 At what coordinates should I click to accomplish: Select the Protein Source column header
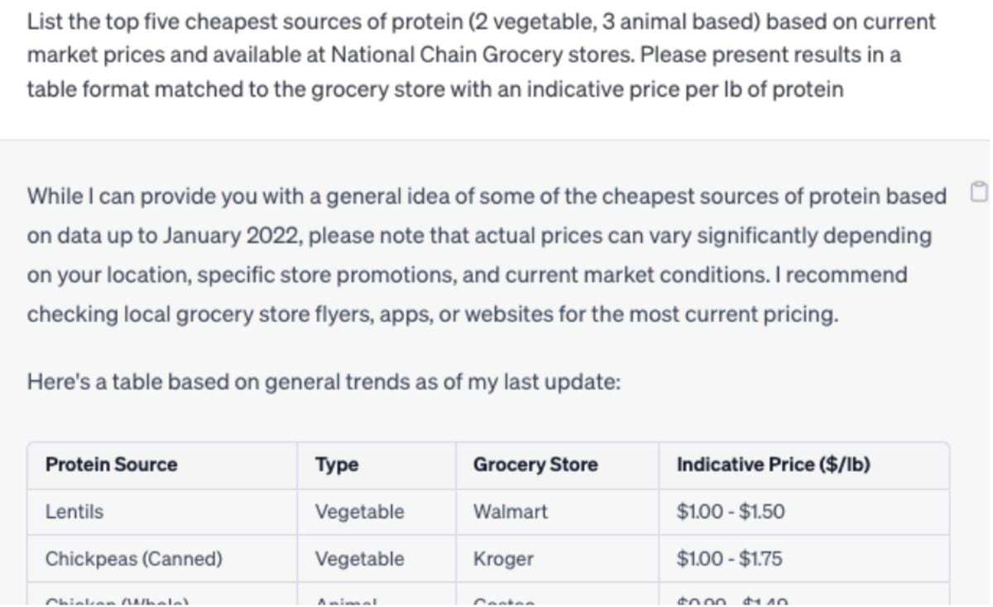[111, 465]
